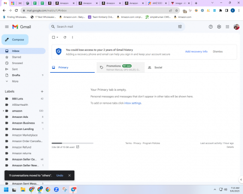This screenshot has width=243, height=194.
Task: Dismiss the conversations moved notification
Action: tap(69, 176)
